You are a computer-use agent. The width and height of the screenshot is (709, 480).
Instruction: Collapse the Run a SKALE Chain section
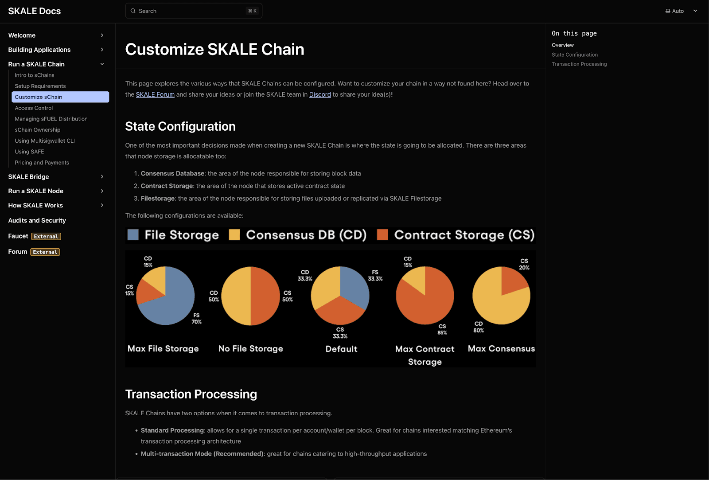(x=102, y=64)
